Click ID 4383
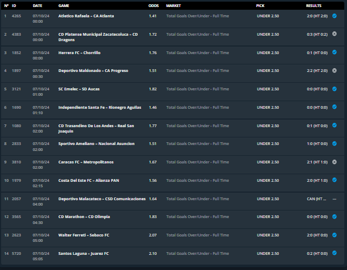 coord(16,34)
